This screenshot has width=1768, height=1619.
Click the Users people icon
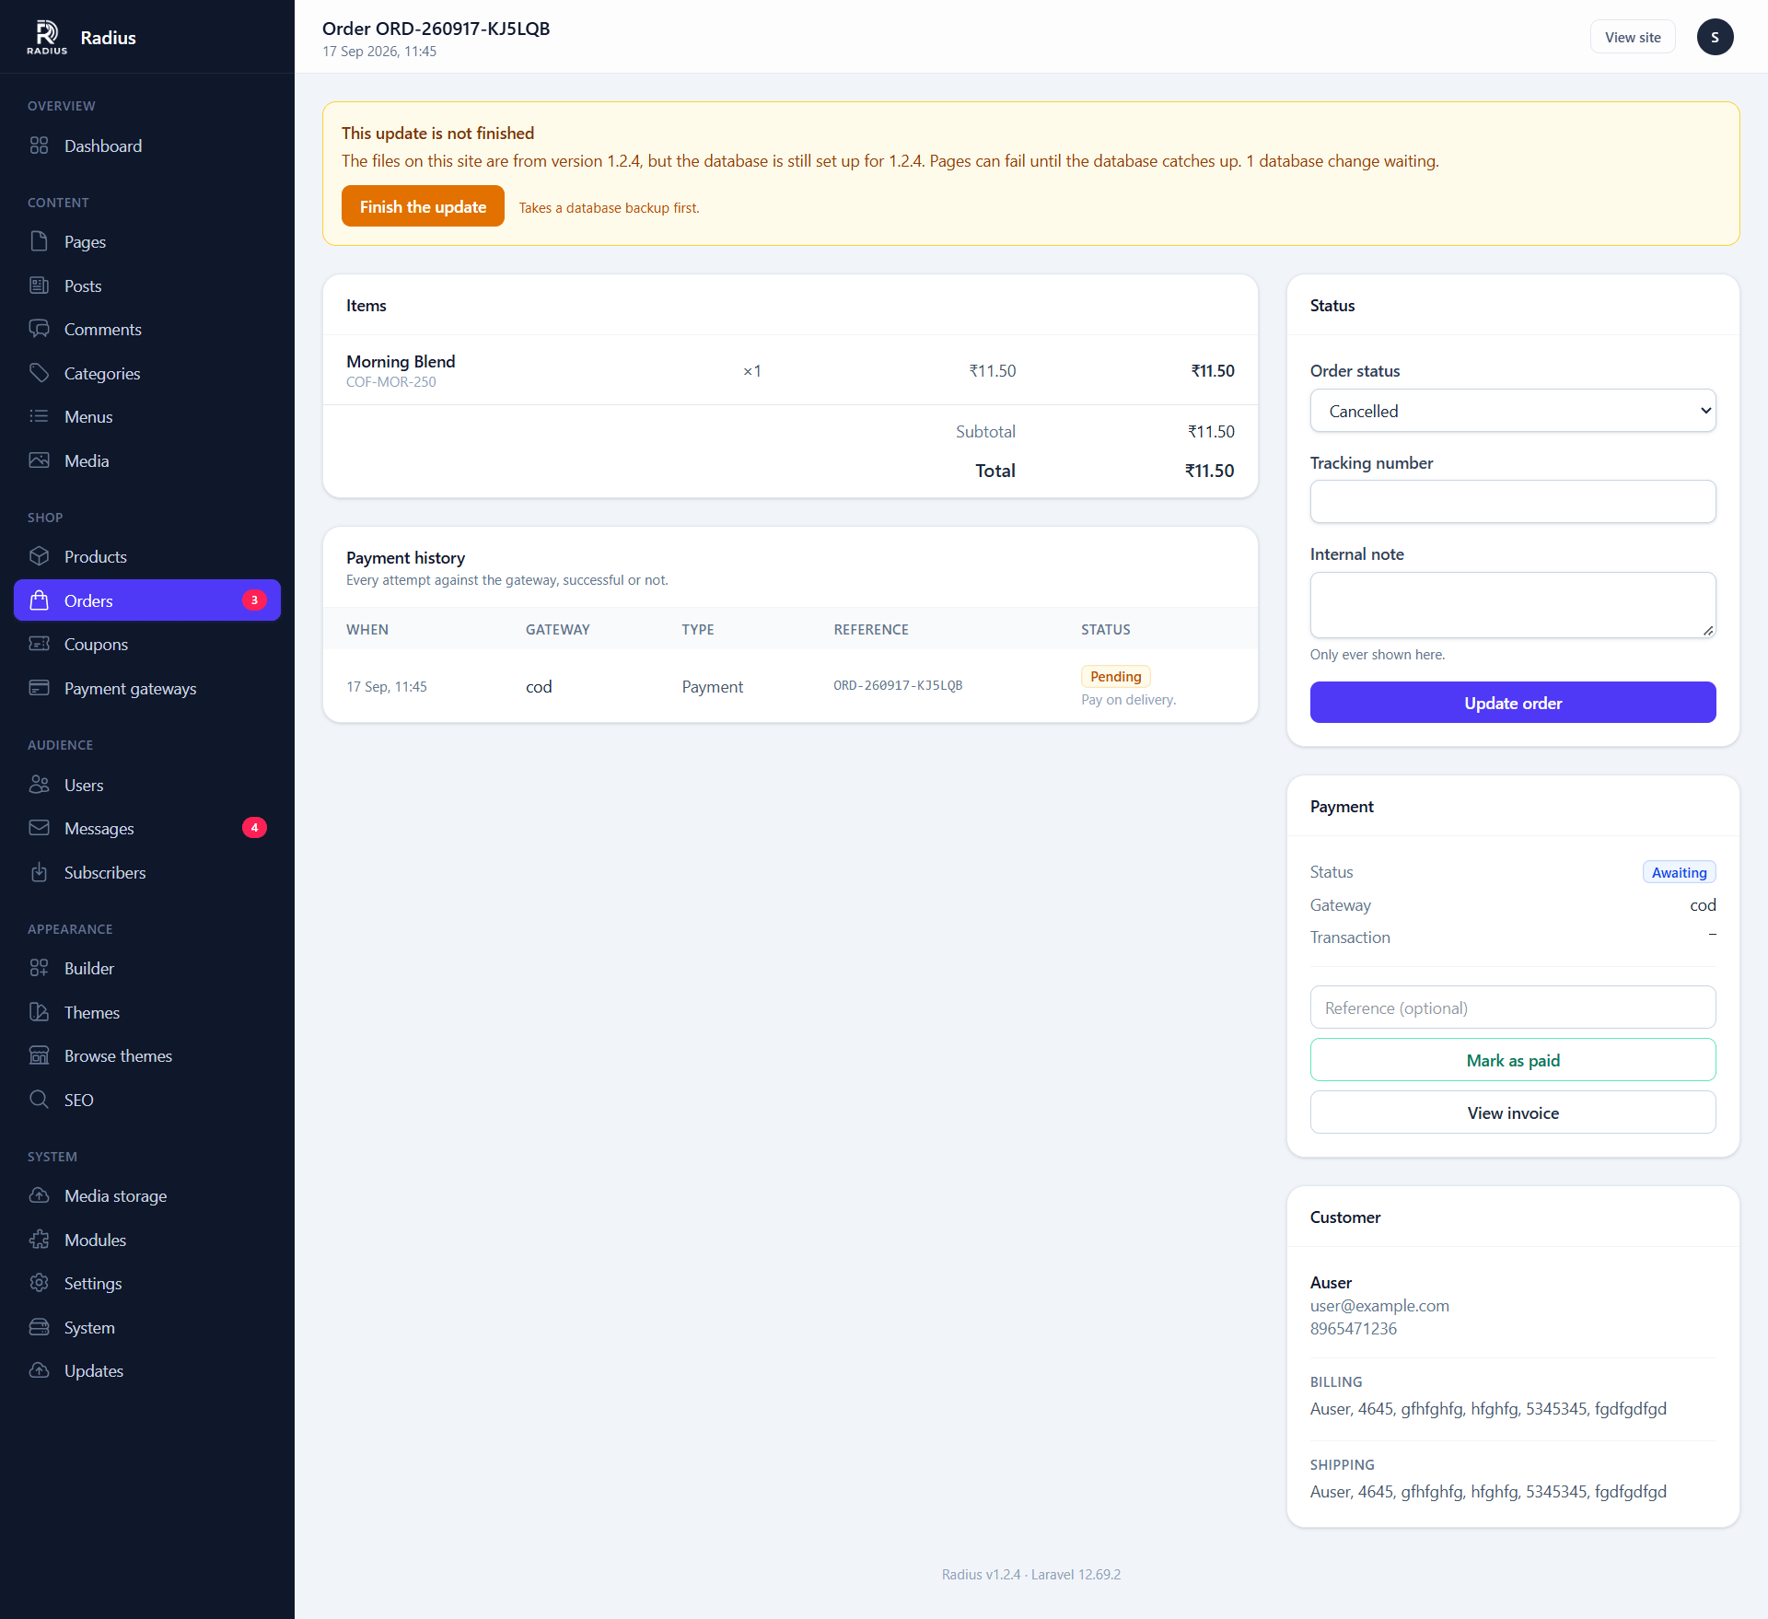click(x=39, y=785)
